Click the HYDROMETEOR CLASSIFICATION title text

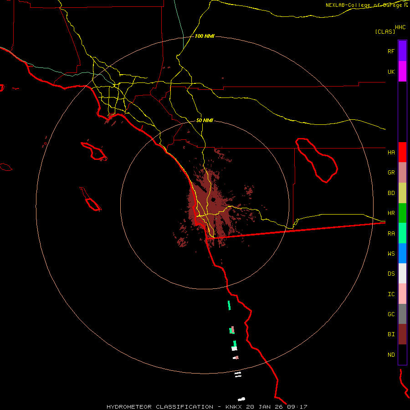160,407
